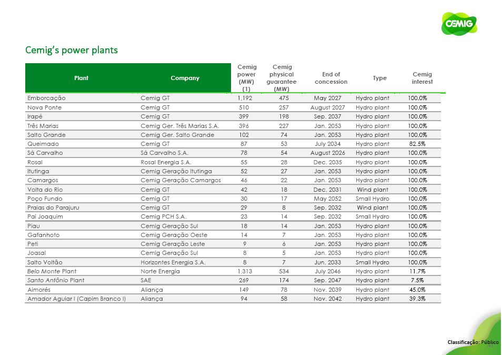Select the Emborcação plant row name
502x355 pixels.
pos(47,98)
